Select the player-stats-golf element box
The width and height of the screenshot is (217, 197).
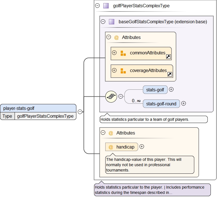pos(38,108)
